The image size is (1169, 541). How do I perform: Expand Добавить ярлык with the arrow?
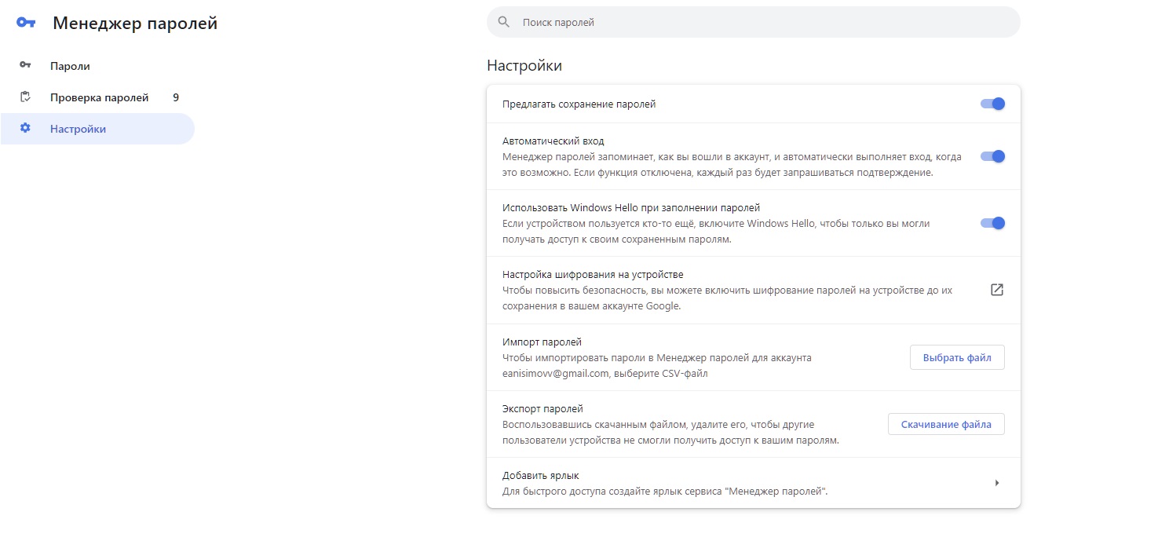[996, 483]
